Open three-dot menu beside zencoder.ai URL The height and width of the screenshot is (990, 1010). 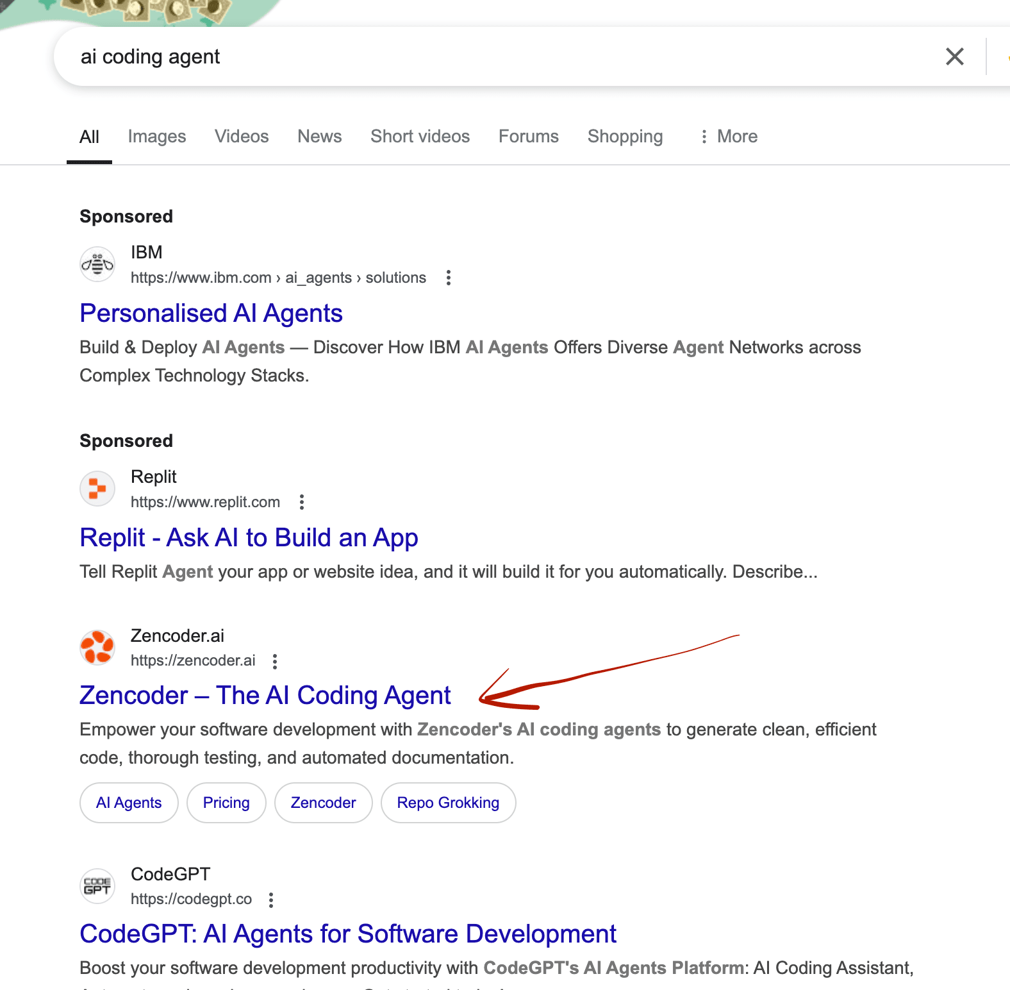click(x=275, y=661)
